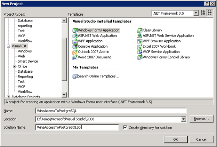
Task: Select Smart Device project type
Action: [x=28, y=62]
